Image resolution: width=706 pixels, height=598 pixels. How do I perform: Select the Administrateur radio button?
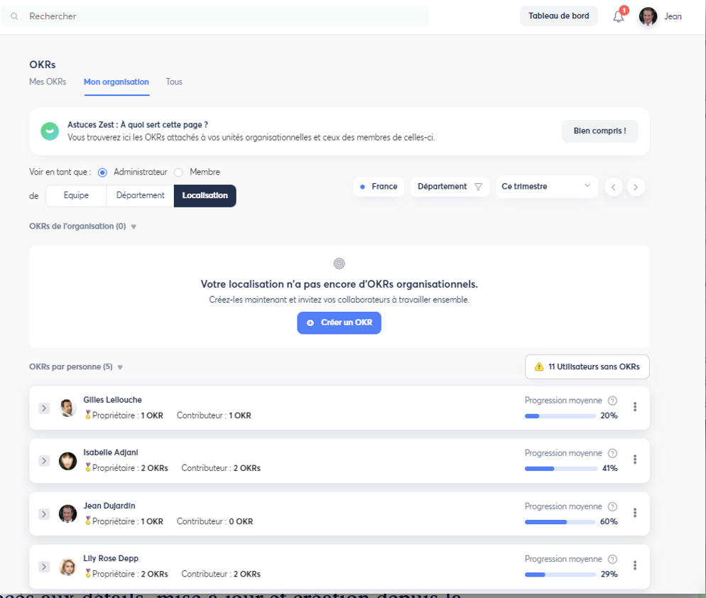(x=102, y=172)
